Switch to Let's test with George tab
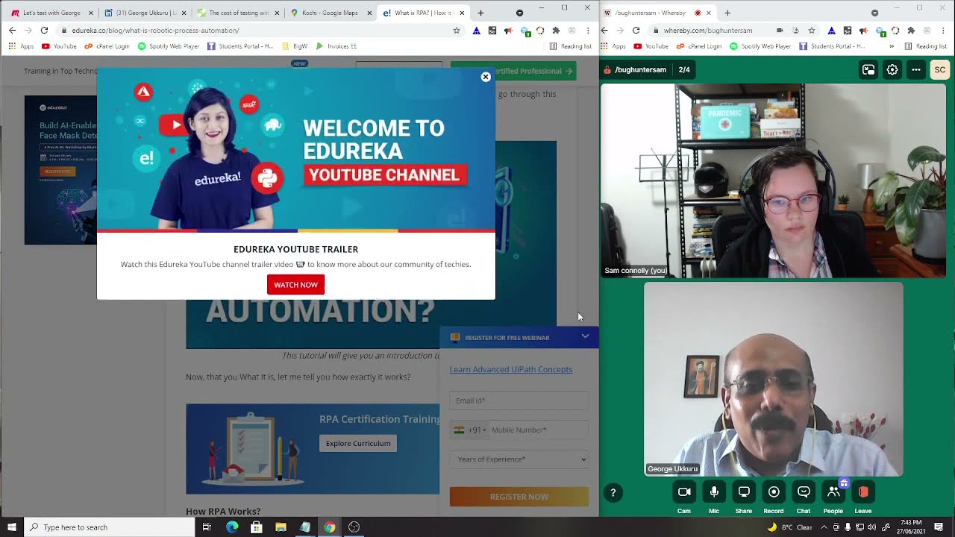 pyautogui.click(x=51, y=13)
